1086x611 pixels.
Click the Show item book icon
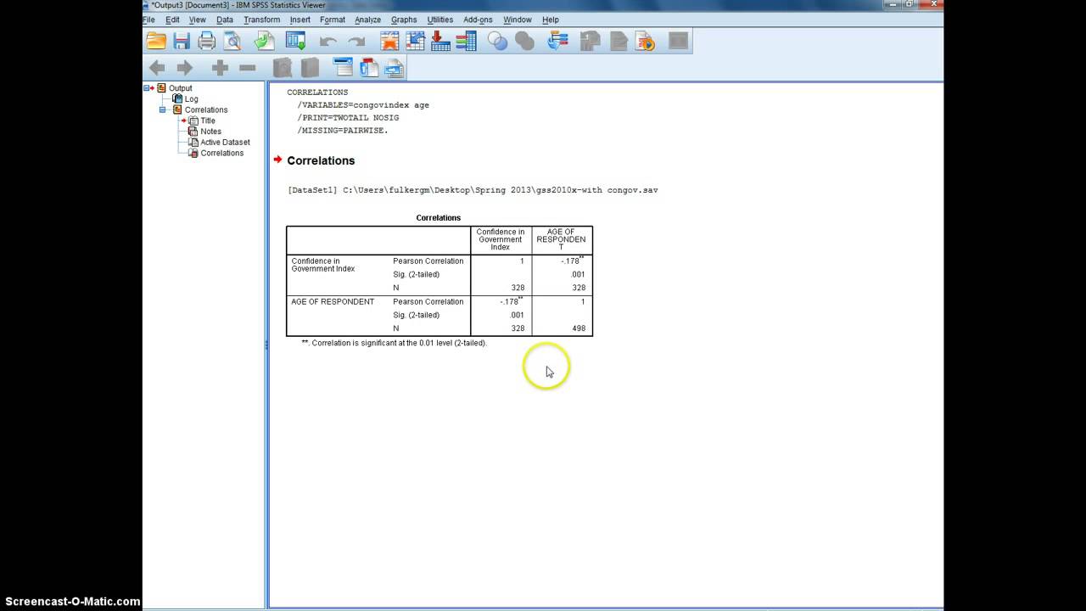(x=283, y=68)
